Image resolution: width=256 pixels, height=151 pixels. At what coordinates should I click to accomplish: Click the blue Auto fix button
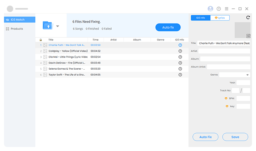(168, 27)
